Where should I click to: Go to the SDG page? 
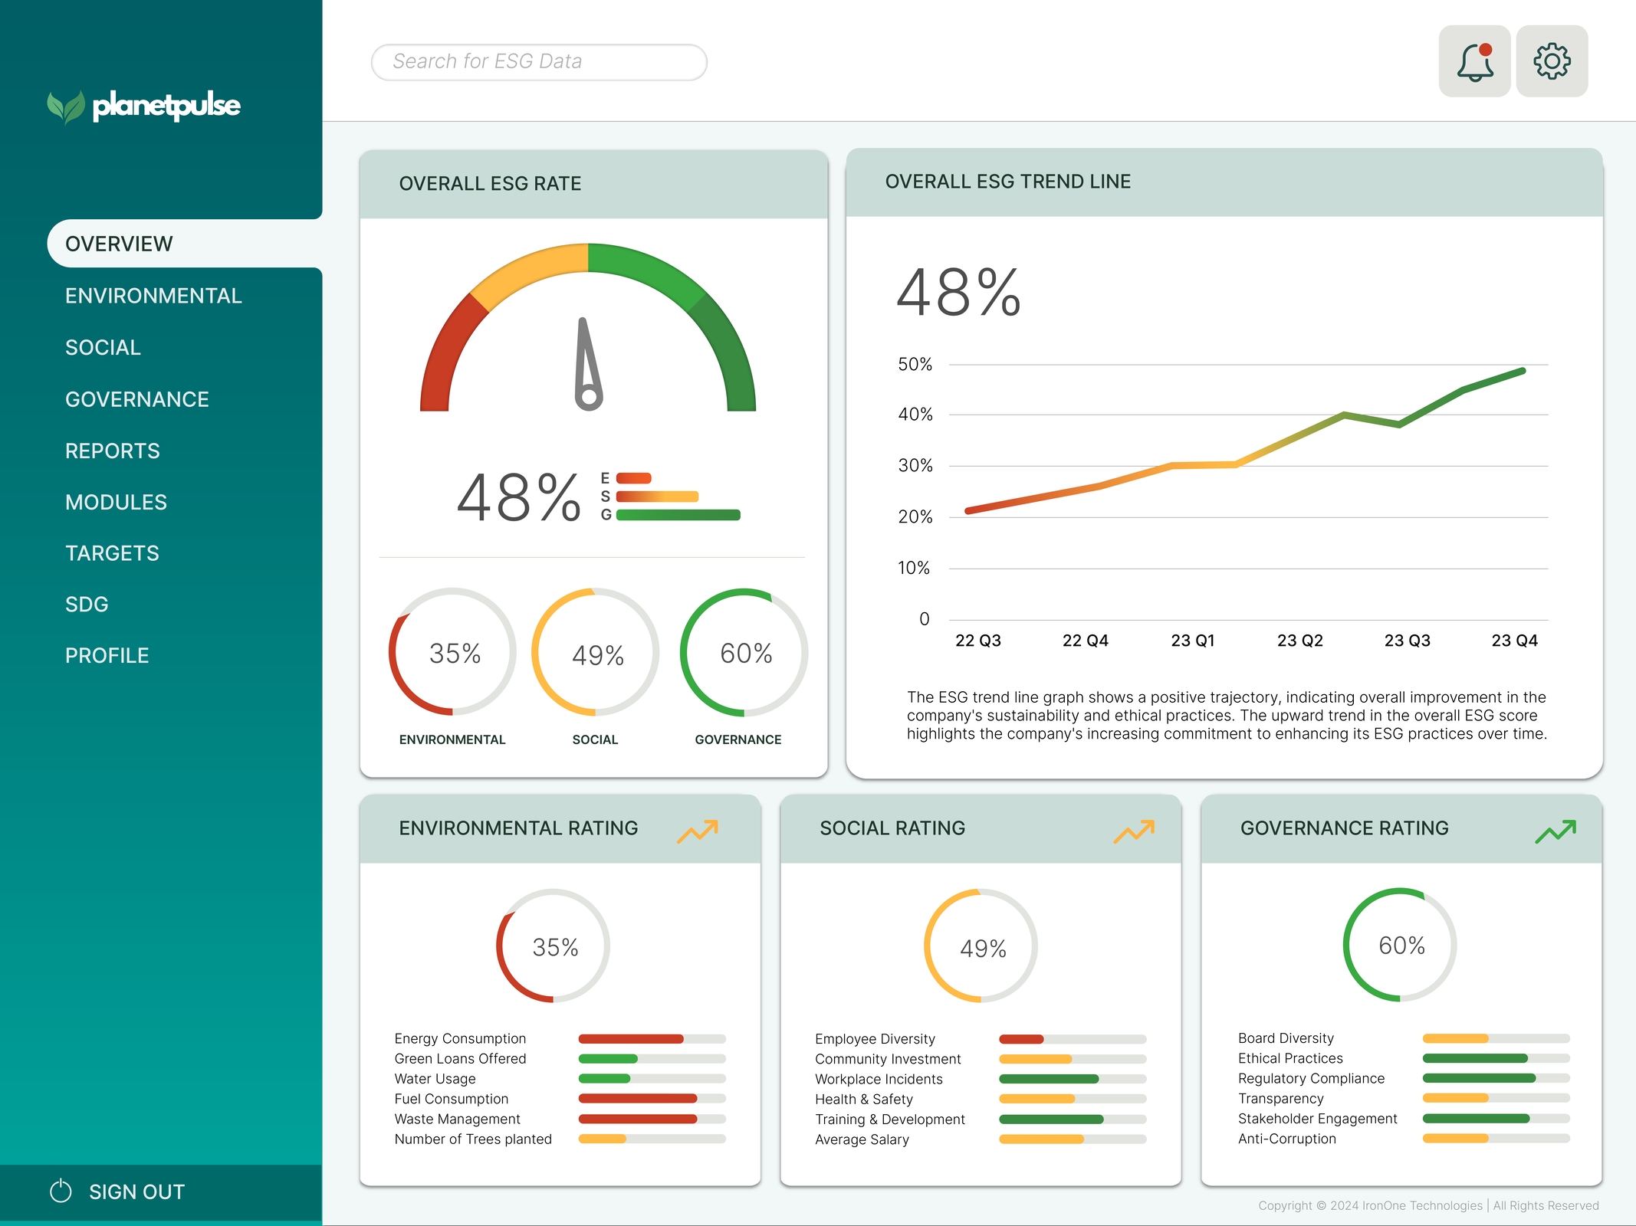(87, 605)
